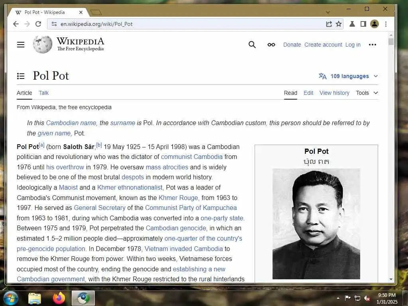Screen dimensions: 408x306
Task: Open a new browser tab
Action: (x=96, y=12)
